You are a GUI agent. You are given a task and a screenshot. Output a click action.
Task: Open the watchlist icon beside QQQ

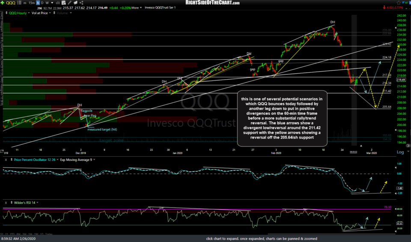(19, 3)
